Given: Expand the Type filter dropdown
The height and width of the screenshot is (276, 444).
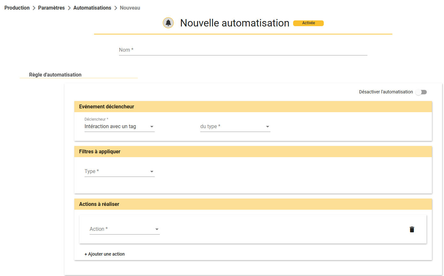Looking at the screenshot, I should coord(119,171).
